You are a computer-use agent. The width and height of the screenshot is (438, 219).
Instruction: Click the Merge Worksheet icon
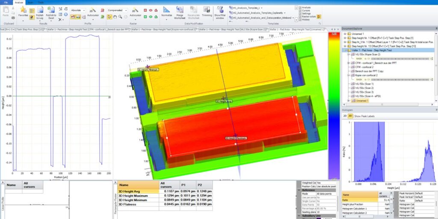180,10
